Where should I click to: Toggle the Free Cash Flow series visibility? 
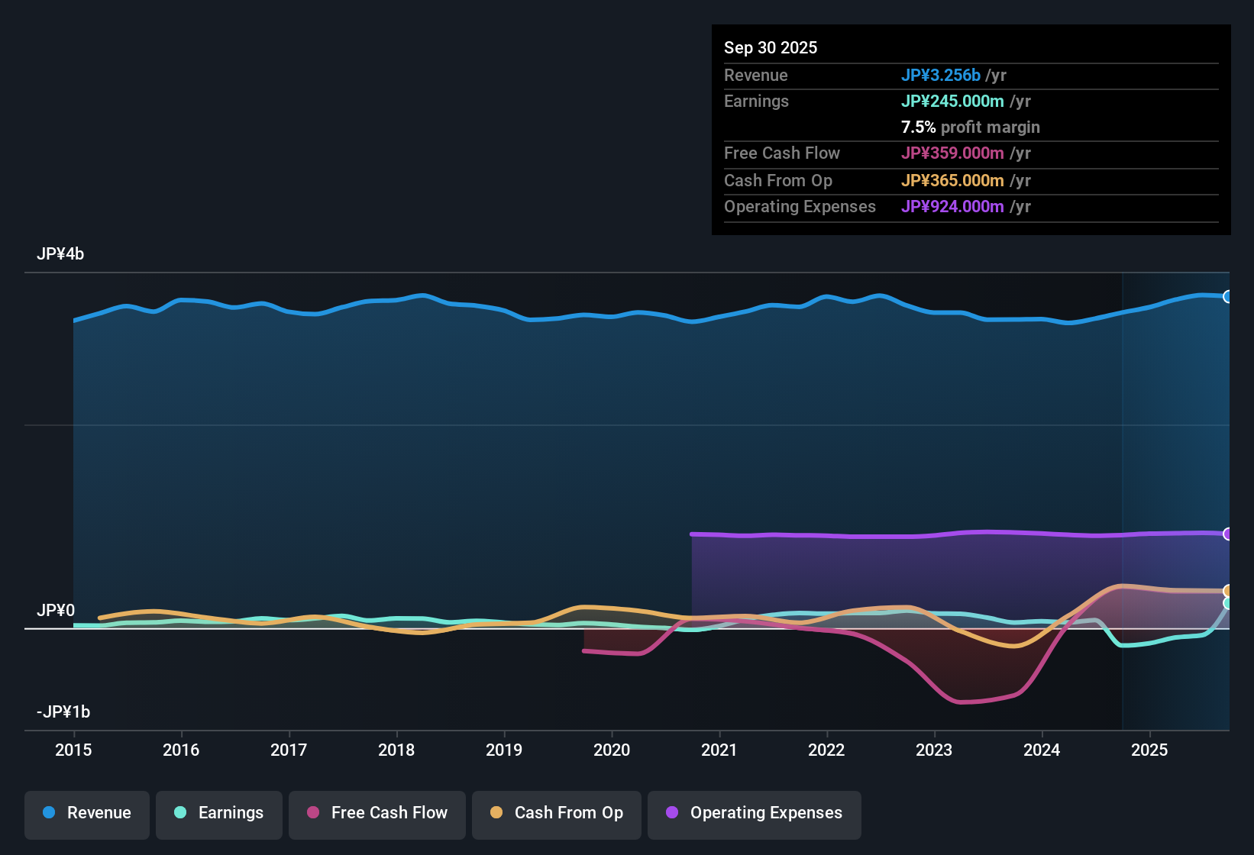point(377,813)
